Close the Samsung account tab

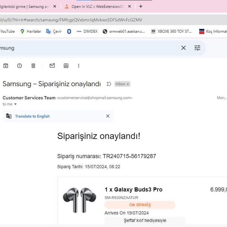pyautogui.click(x=55, y=7)
